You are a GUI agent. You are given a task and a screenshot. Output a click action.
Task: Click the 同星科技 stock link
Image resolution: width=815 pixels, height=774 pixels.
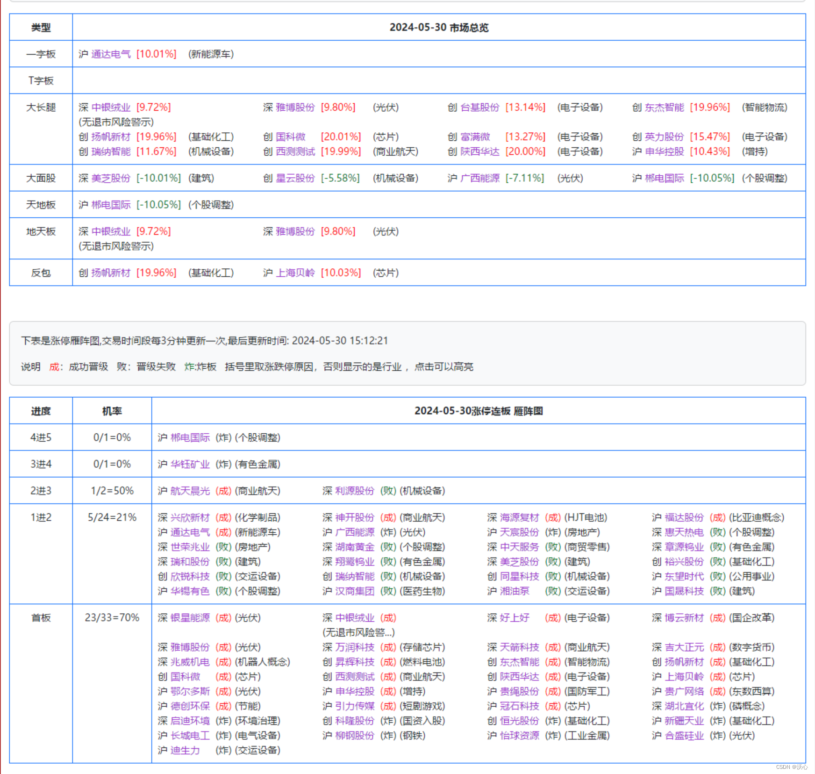click(x=520, y=577)
